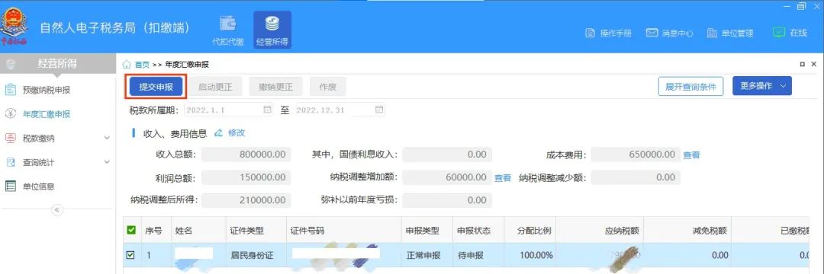Image resolution: width=824 pixels, height=274 pixels.
Task: Click the 提交申报 button
Action: coord(156,87)
